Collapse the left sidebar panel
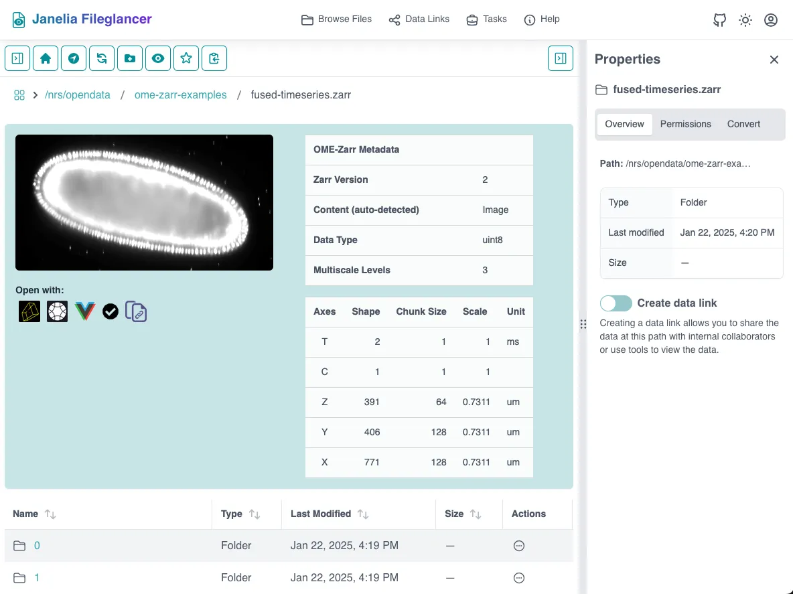This screenshot has height=594, width=793. [x=17, y=58]
